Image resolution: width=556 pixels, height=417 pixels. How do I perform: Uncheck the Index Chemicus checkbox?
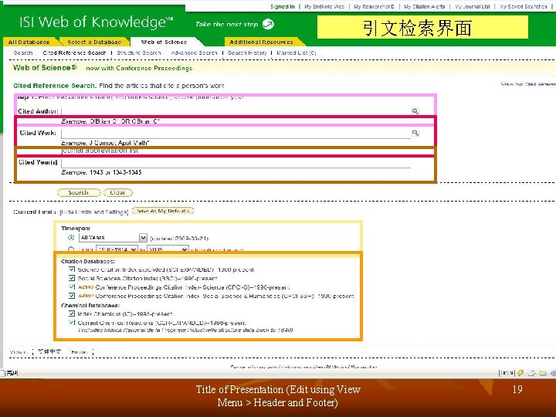pos(72,314)
